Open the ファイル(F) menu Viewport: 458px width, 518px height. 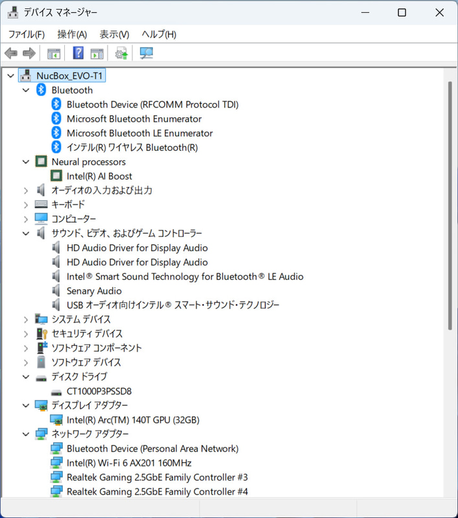coord(27,34)
